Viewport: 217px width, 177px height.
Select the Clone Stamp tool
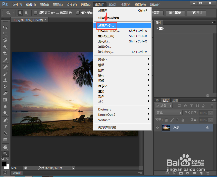point(5,80)
